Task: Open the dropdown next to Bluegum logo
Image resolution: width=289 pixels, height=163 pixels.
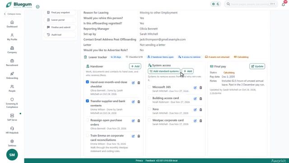Action: 37,7
